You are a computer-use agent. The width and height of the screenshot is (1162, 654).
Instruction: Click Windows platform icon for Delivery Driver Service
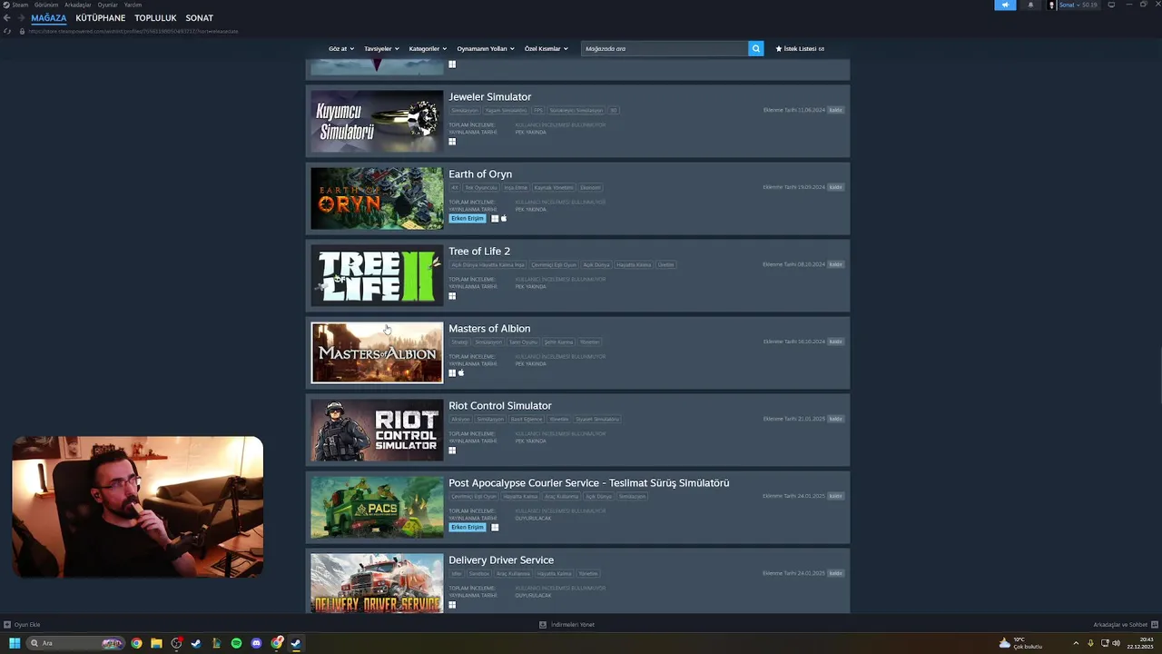pos(452,605)
